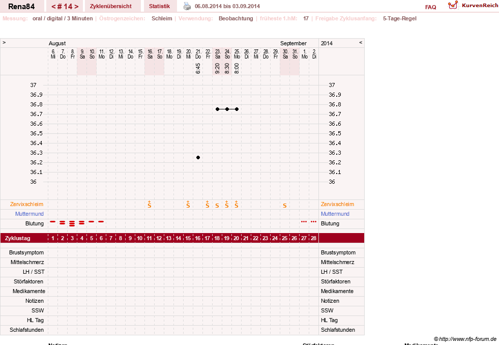Click the right Zervixschleim row label
Image resolution: width=499 pixels, height=345 pixels.
coord(337,205)
